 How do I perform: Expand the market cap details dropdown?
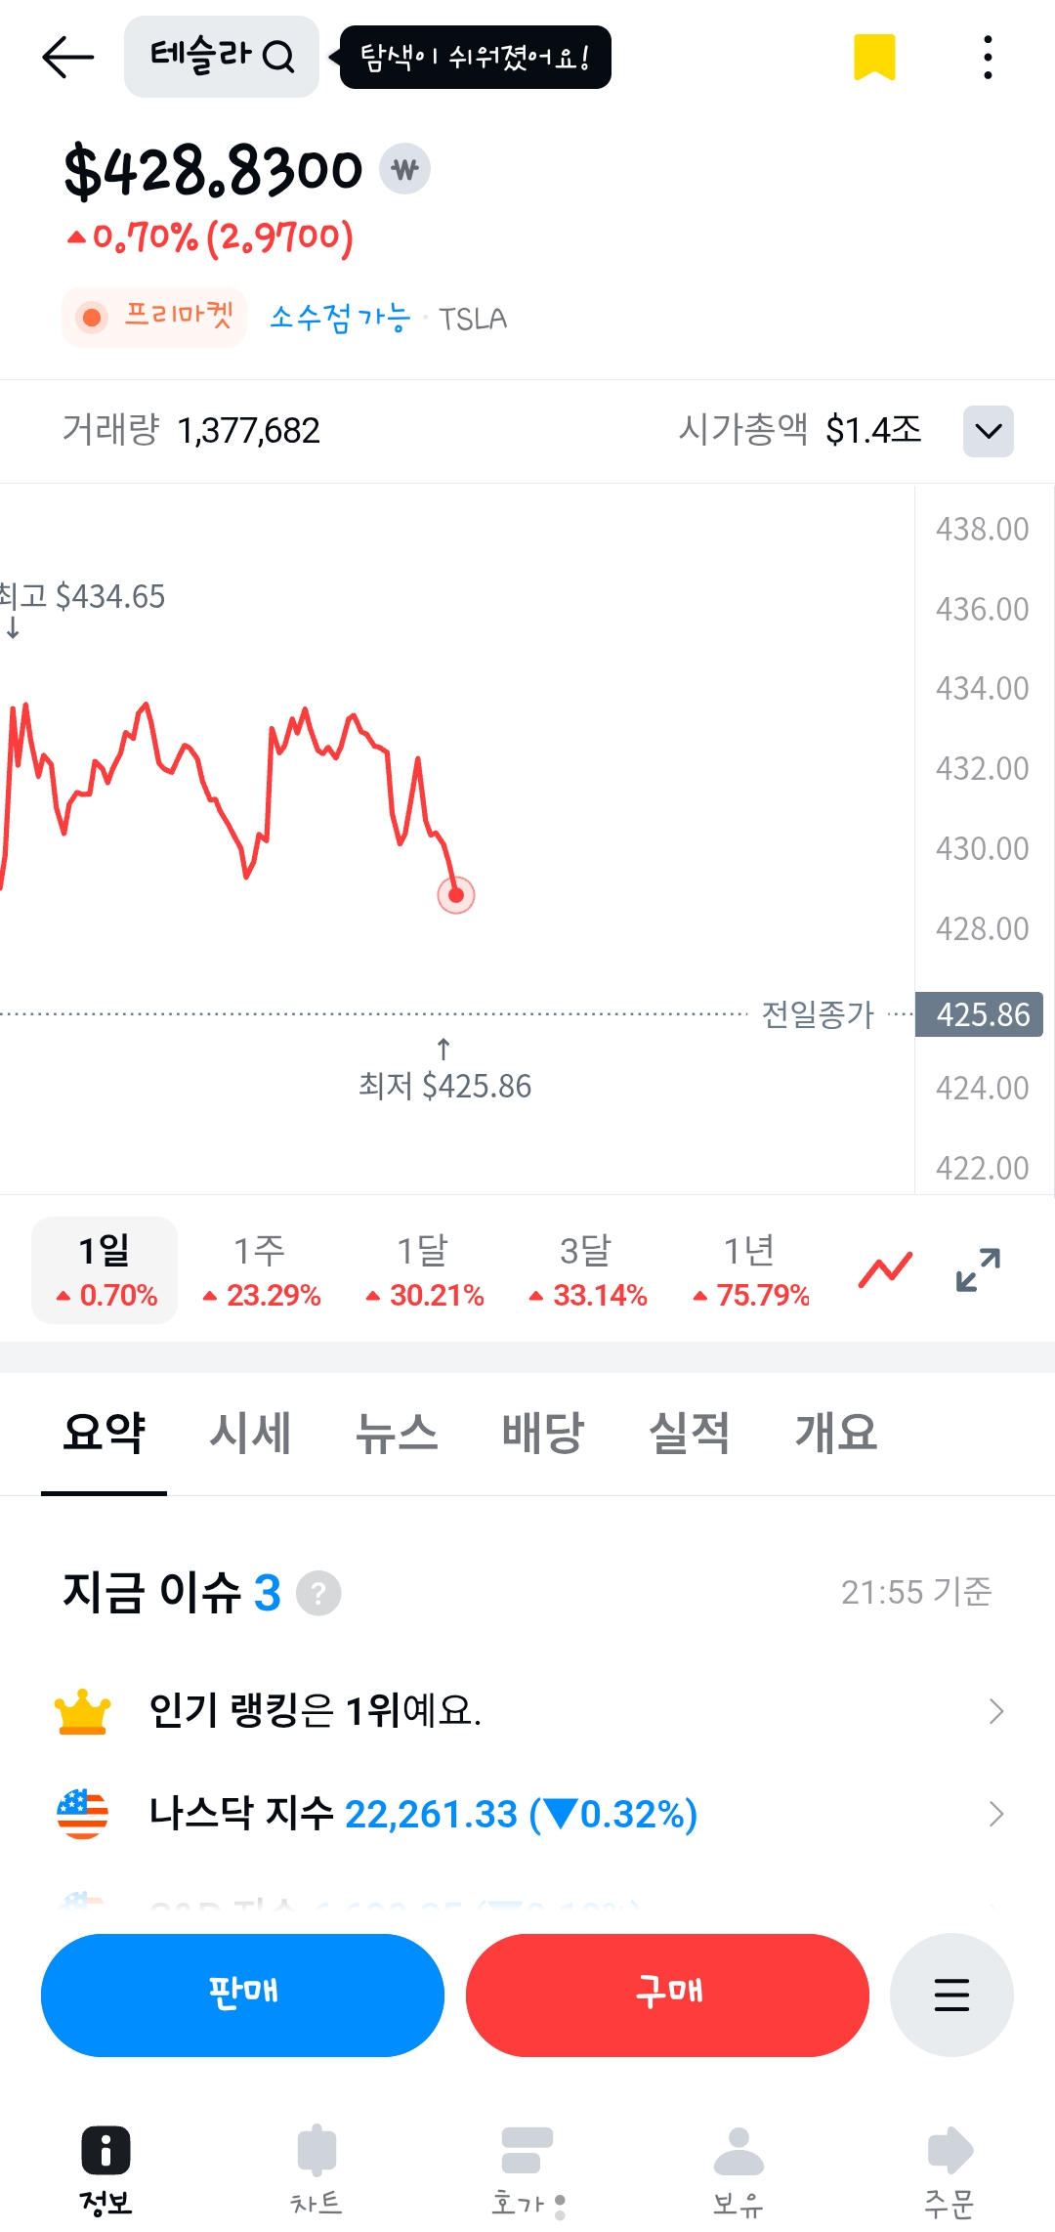tap(988, 431)
